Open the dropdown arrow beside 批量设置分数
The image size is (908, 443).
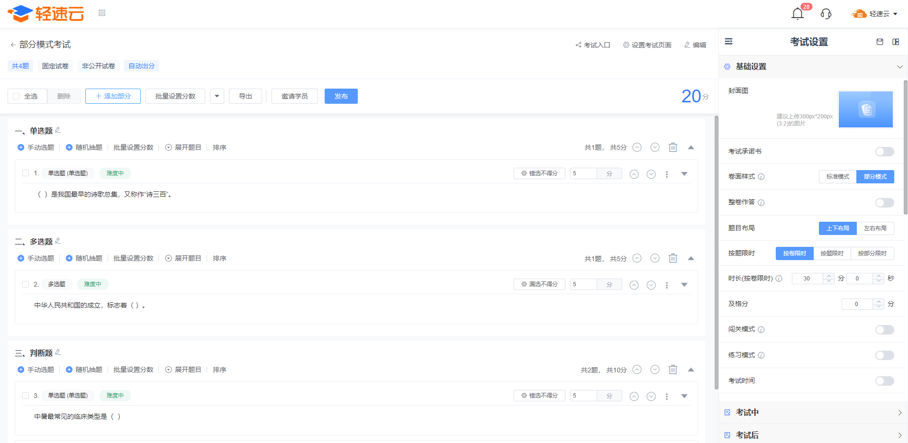pos(217,96)
